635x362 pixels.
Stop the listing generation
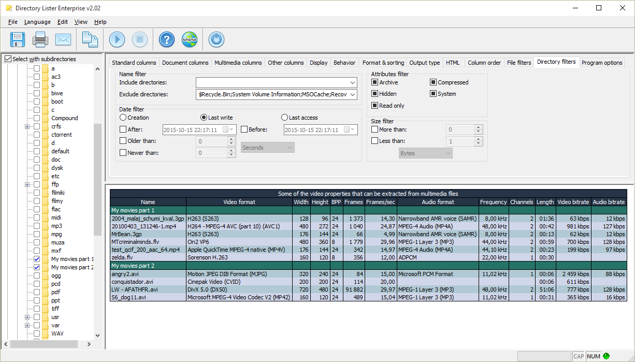[139, 39]
